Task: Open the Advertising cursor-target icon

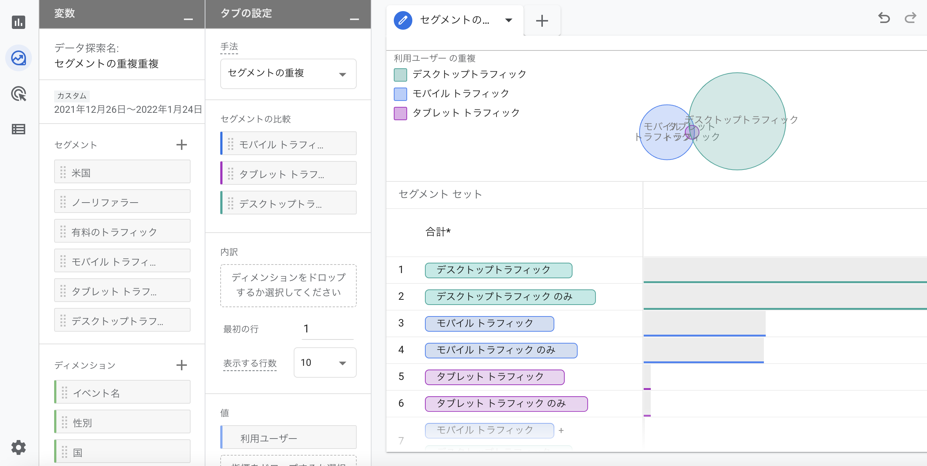Action: (x=19, y=94)
